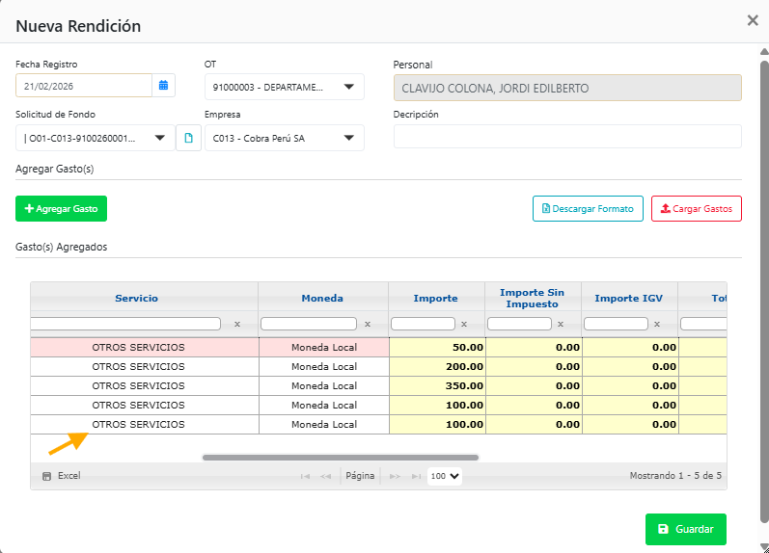
Task: Clear the Servicio column filter
Action: (237, 325)
